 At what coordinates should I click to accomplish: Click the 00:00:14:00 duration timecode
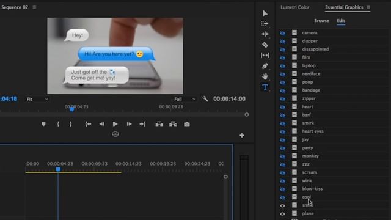(x=229, y=99)
